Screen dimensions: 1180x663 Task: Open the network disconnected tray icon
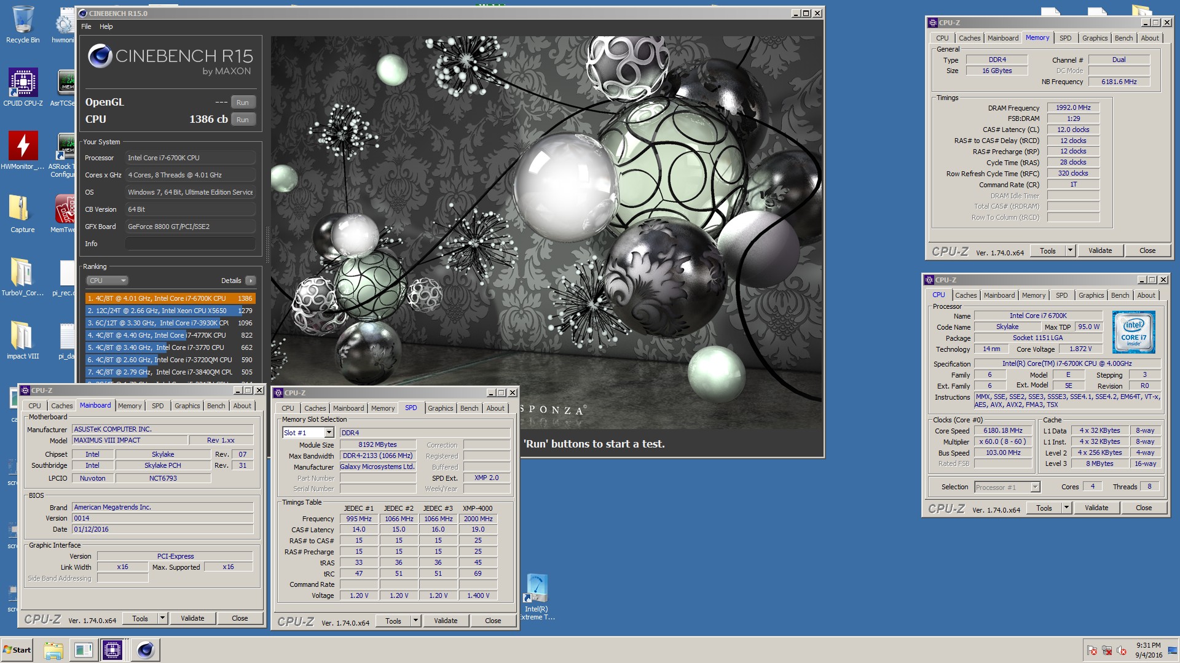pos(1107,650)
